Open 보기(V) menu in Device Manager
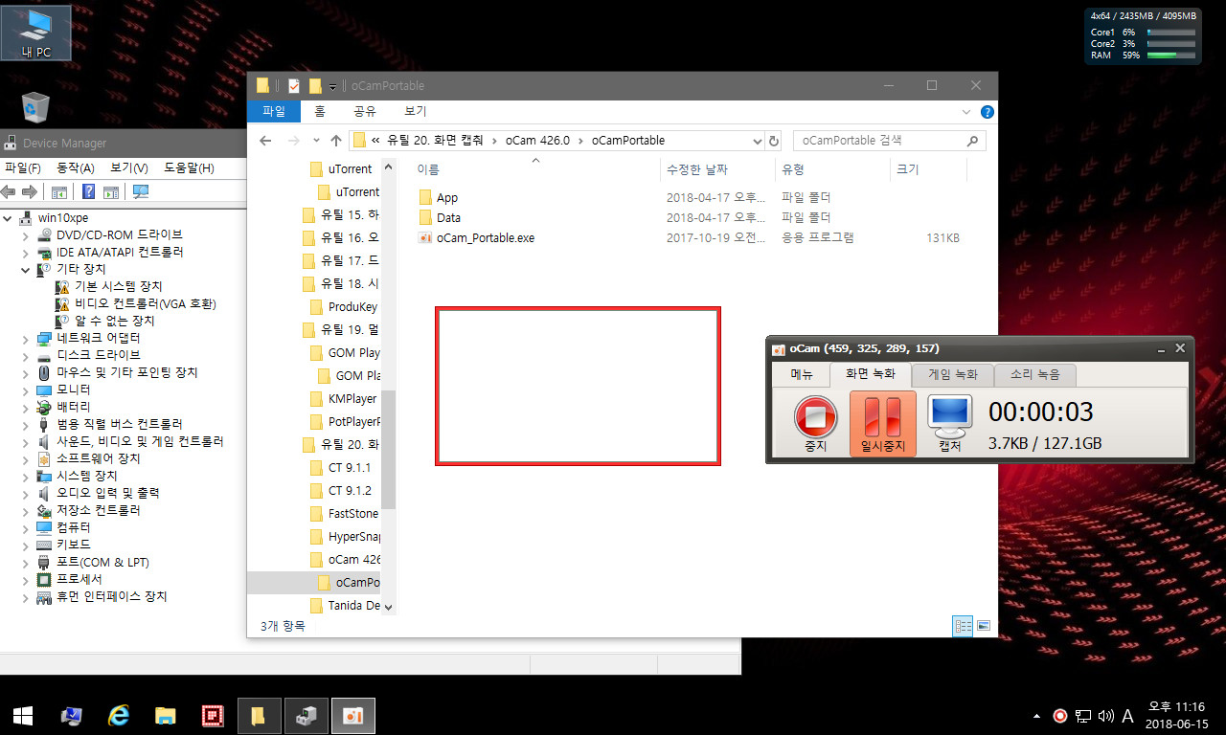The height and width of the screenshot is (735, 1226). point(129,168)
